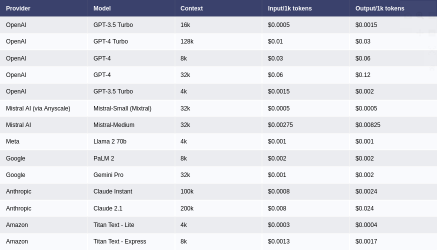437x250 pixels.
Task: Click the $0.06 input price for GPT-4 32k
Action: point(275,75)
